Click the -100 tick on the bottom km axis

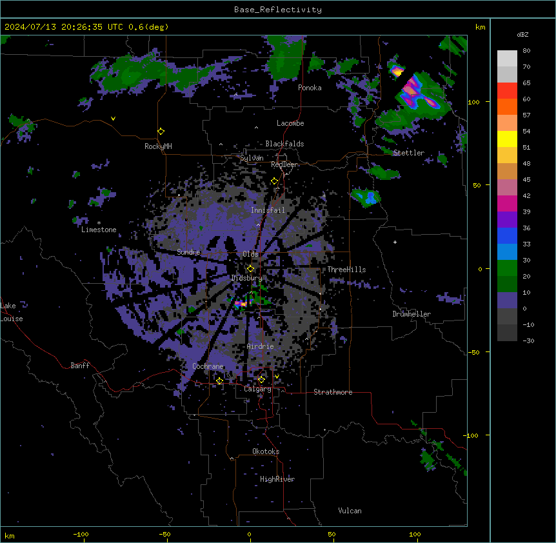tap(81, 534)
